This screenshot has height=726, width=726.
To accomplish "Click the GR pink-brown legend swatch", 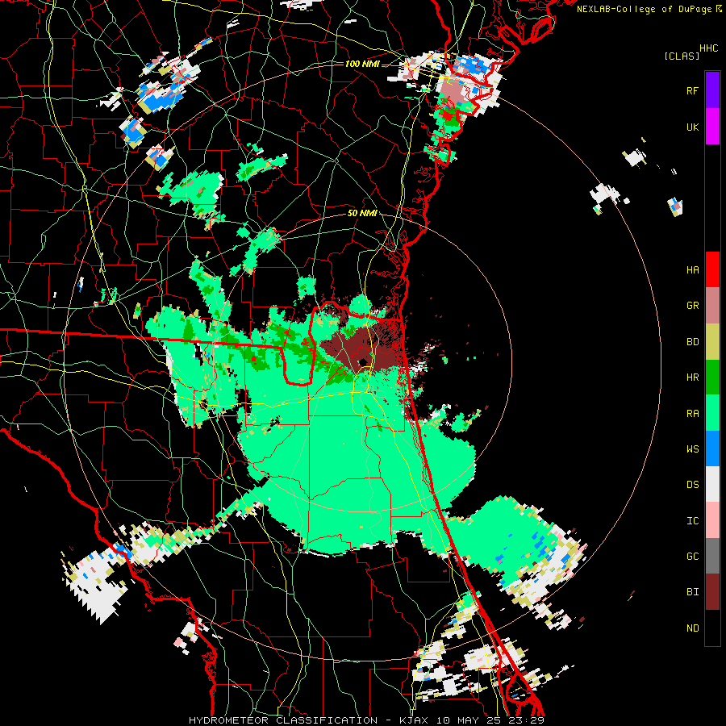I will [712, 306].
